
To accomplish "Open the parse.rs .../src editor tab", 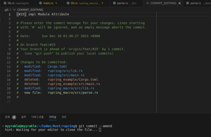I will (124, 3).
